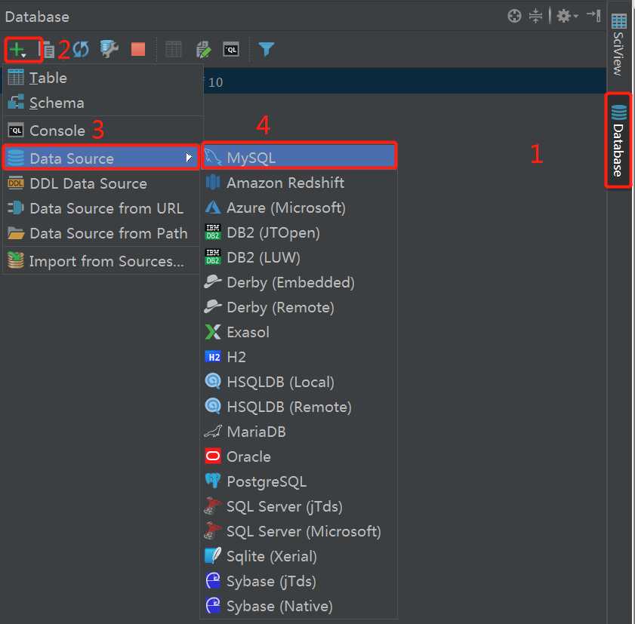Click the highlighted row showing 10
635x624 pixels.
[x=405, y=81]
